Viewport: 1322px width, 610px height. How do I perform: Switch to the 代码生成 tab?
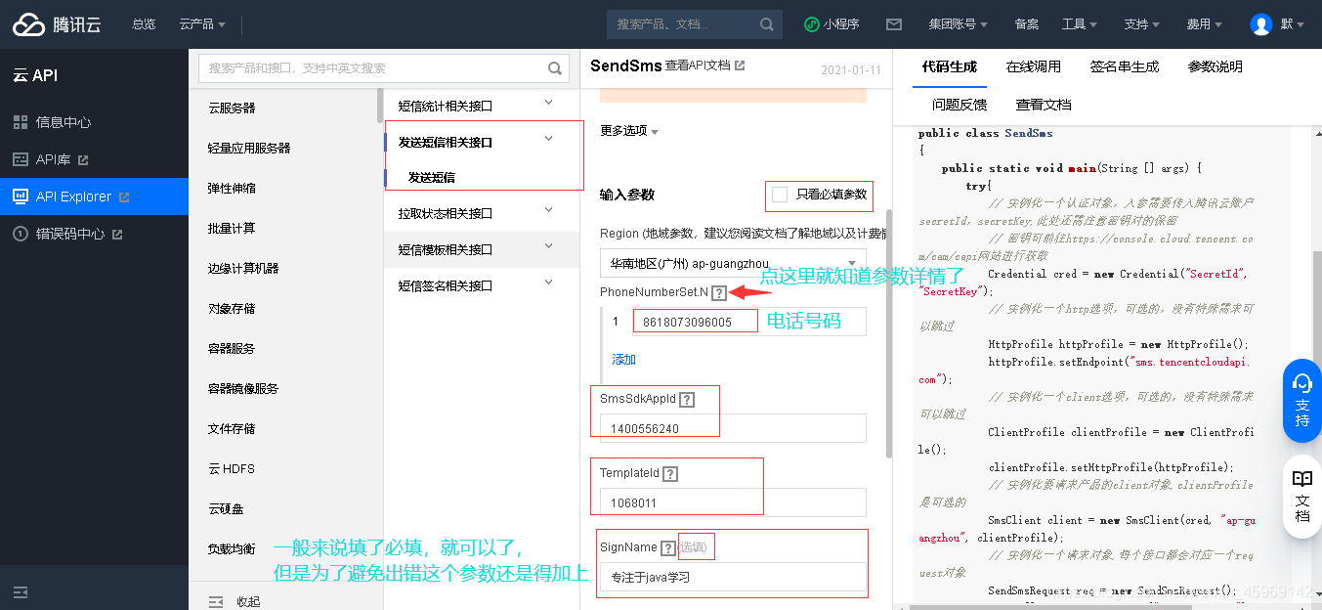(950, 67)
